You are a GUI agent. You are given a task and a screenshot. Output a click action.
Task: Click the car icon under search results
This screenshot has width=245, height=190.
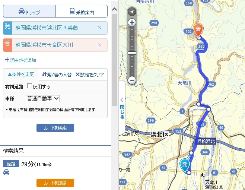click(6, 172)
